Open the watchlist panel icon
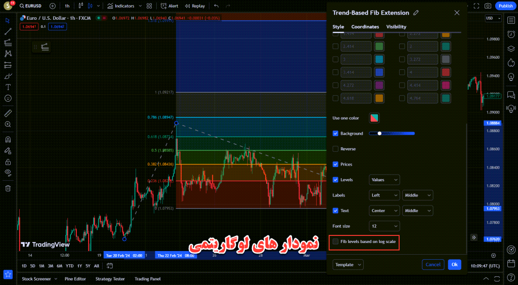Image resolution: width=518 pixels, height=285 pixels. [511, 20]
